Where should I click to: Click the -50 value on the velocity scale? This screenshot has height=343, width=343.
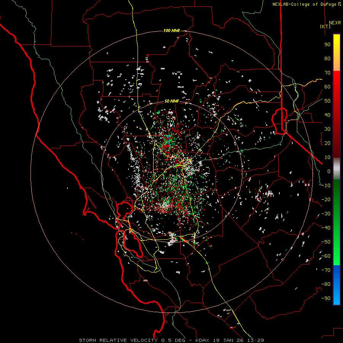(326, 242)
